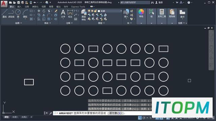This screenshot has height=121, width=216.
Task: Activate the Rotate tool in Modify panel
Action: point(44,11)
